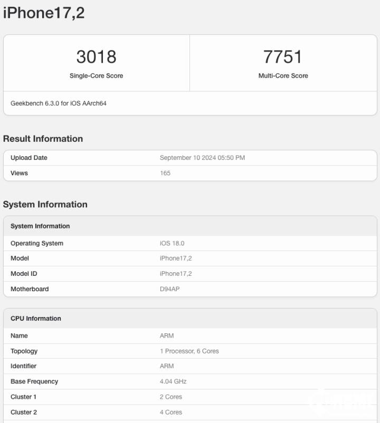This screenshot has width=380, height=423.
Task: Select the 4.04 GHz value
Action: click(x=173, y=381)
